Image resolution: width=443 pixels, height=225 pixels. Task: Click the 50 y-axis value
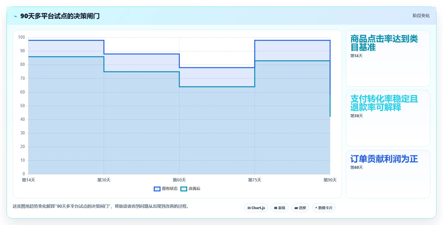pos(22,106)
